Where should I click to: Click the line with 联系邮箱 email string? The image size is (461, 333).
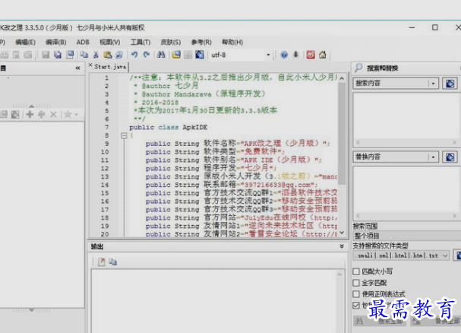coord(232,185)
